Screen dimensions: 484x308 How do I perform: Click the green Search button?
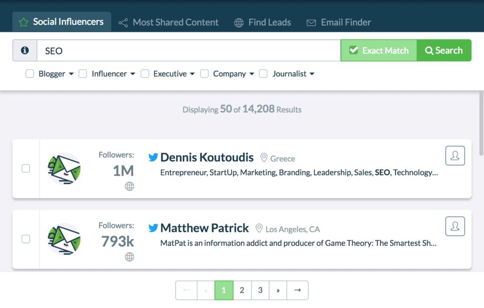point(444,50)
